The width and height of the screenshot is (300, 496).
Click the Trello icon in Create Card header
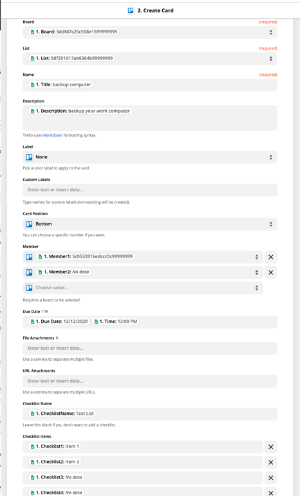(x=131, y=10)
